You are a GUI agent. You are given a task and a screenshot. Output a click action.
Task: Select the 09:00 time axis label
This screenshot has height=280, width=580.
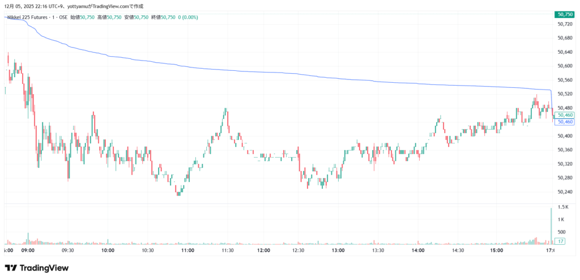[28, 251]
